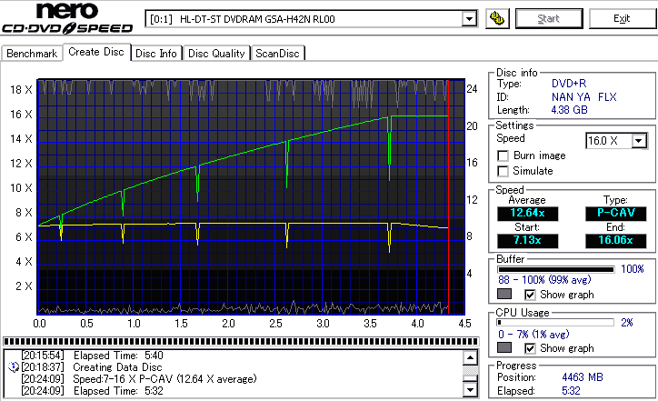Click the disc ID NAN YA FLX
This screenshot has width=658, height=401.
pos(583,97)
